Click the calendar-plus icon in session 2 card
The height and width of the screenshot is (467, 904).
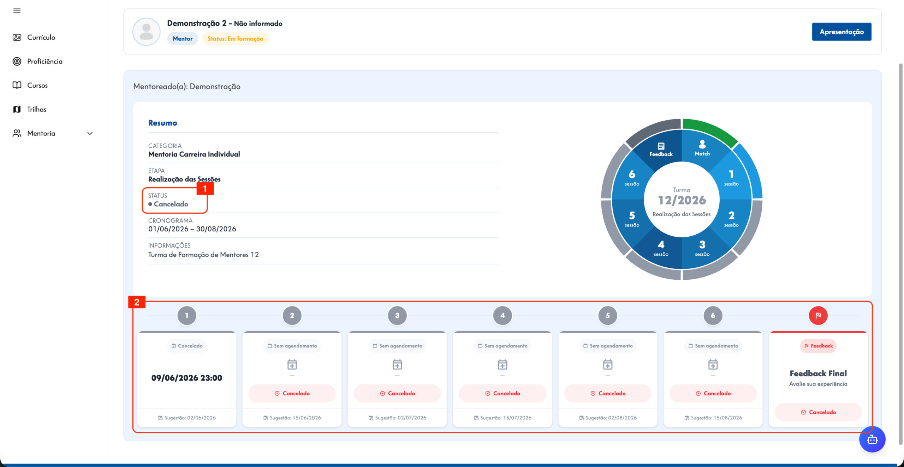pos(292,364)
